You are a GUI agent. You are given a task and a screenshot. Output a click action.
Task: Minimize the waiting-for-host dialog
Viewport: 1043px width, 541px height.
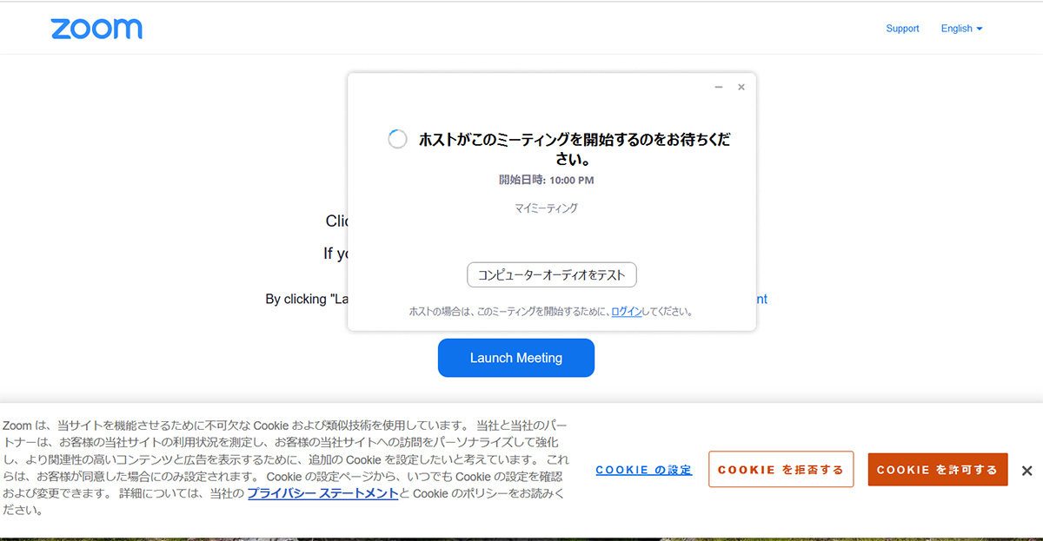pos(719,87)
